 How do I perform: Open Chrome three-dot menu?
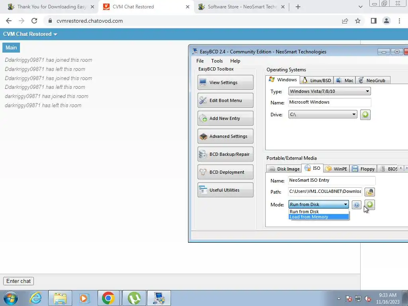[399, 21]
